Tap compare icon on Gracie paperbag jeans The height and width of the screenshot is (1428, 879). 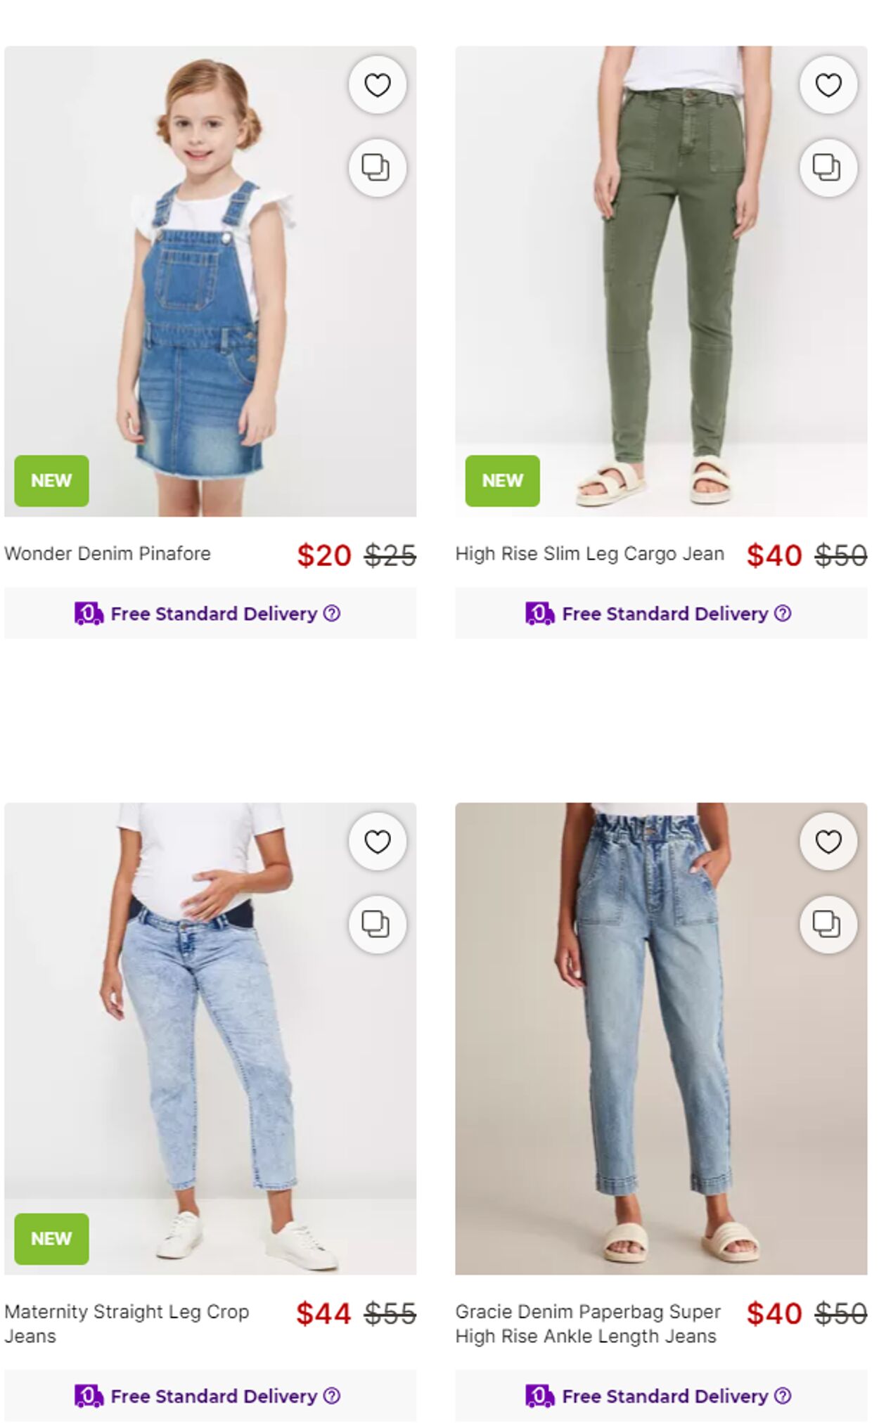[x=828, y=924]
